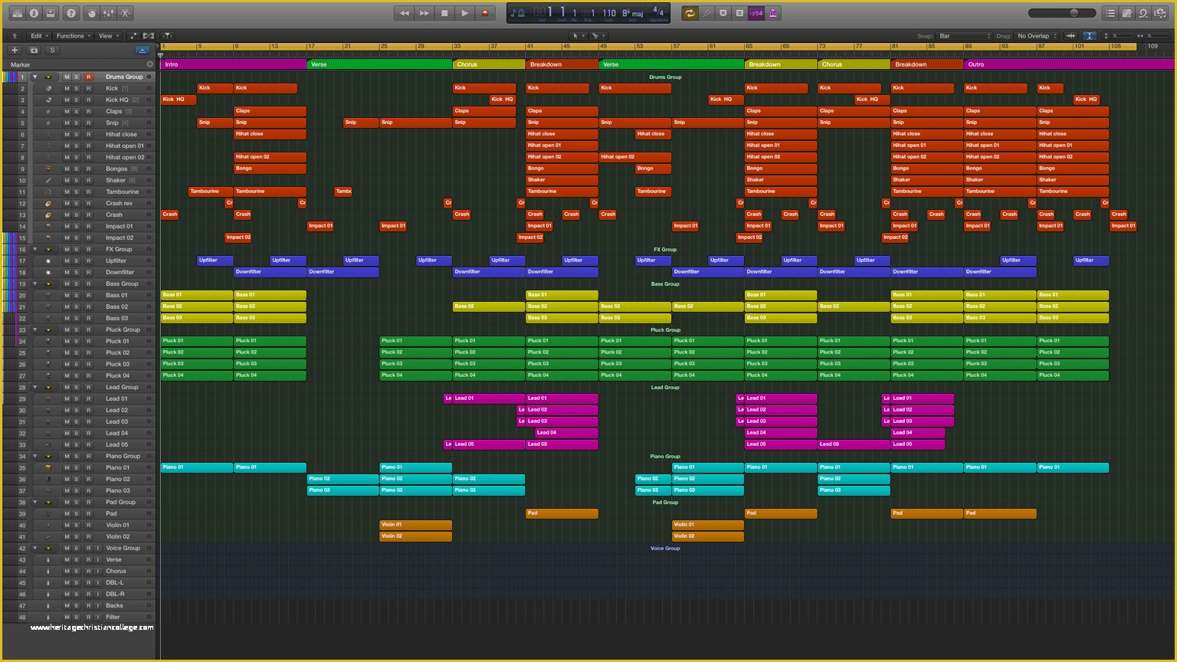Select the Outro marker
Image resolution: width=1177 pixels, height=662 pixels.
pyautogui.click(x=1068, y=64)
